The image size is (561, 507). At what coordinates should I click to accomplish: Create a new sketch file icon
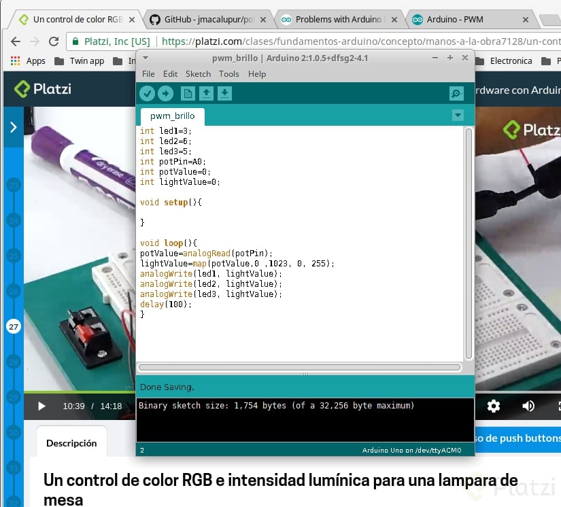pos(188,94)
